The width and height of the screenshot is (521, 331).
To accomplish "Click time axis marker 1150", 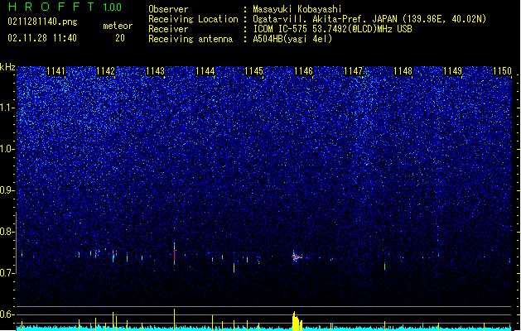I will 503,71.
